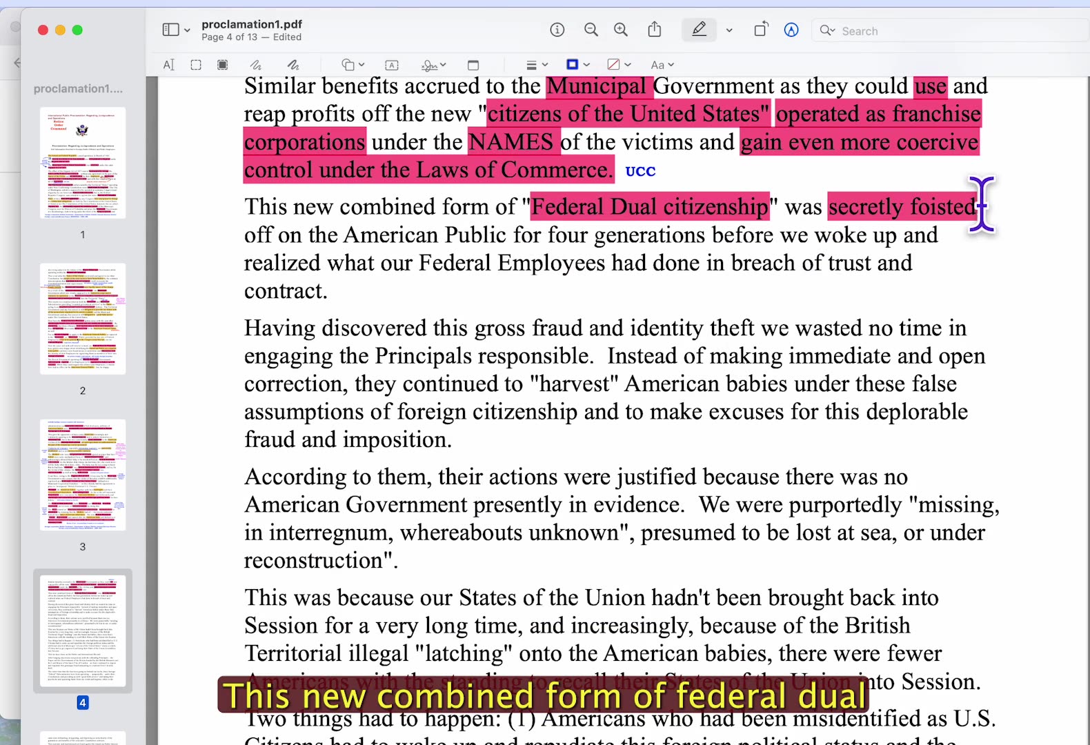Click the blue page 4 number badge
1090x745 pixels.
click(x=83, y=702)
